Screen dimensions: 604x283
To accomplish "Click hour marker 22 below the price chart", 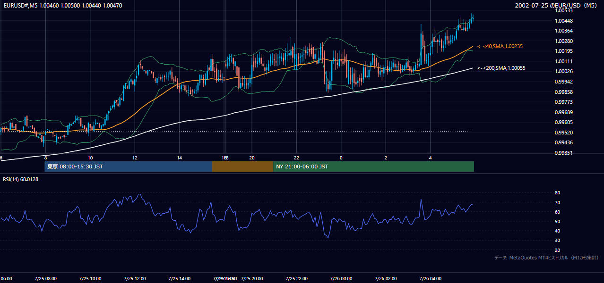I will tap(296, 158).
